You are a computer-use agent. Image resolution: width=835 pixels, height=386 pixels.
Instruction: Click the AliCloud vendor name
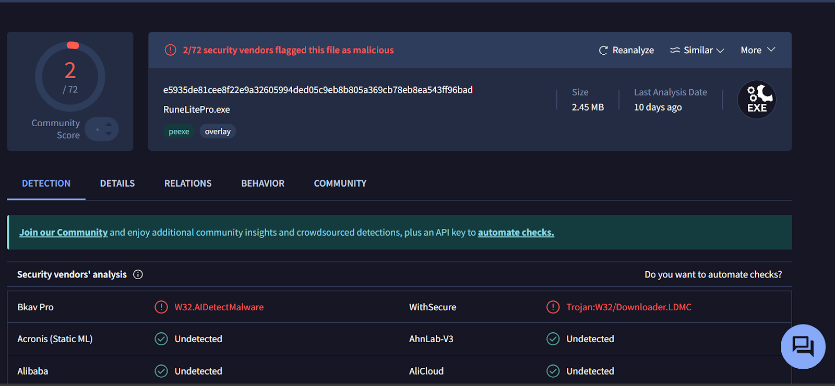coord(426,371)
